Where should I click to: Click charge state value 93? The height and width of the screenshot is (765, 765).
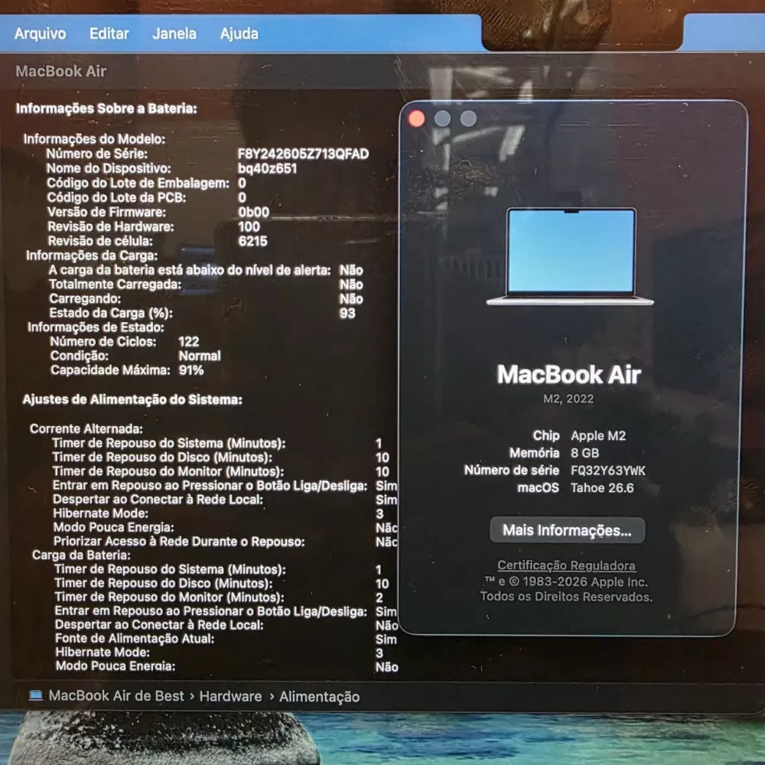coord(347,313)
